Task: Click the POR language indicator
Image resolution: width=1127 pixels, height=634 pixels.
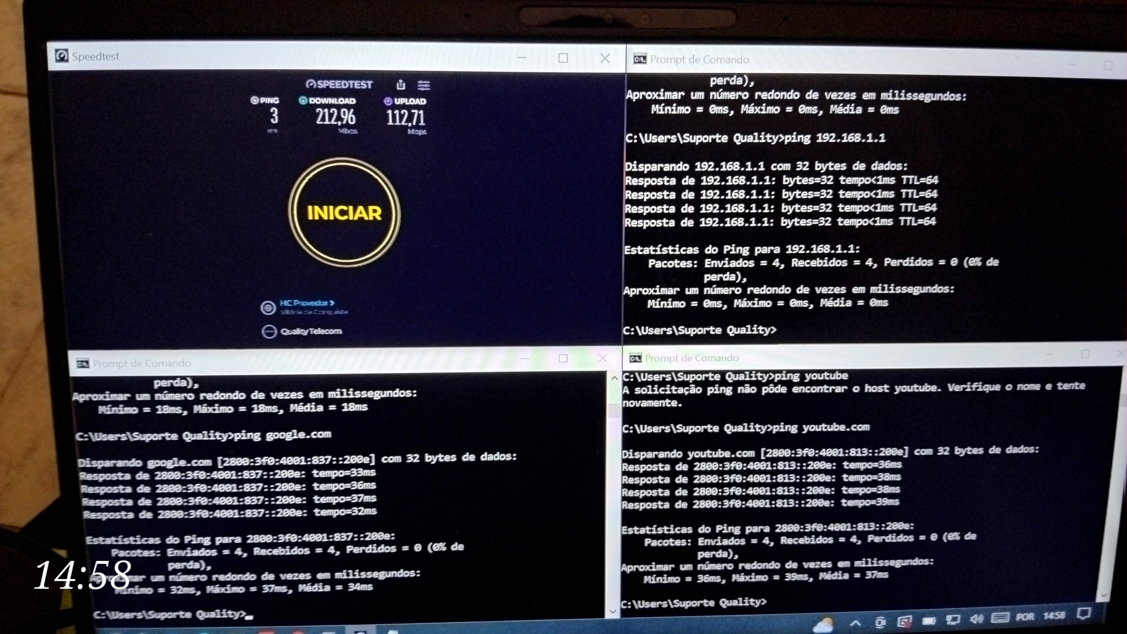Action: click(x=1025, y=616)
